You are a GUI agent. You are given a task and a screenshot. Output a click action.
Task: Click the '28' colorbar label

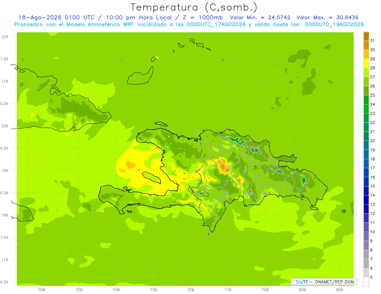click(373, 68)
